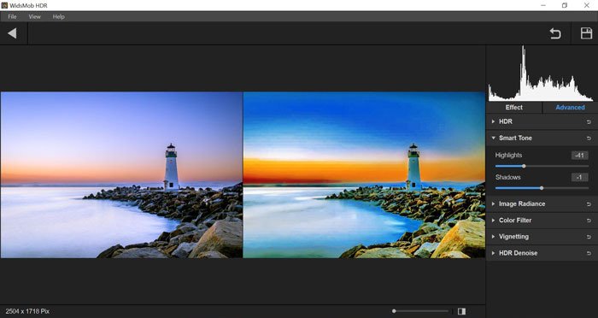Reset the Color Filter section settings
The height and width of the screenshot is (318, 598).
point(589,221)
